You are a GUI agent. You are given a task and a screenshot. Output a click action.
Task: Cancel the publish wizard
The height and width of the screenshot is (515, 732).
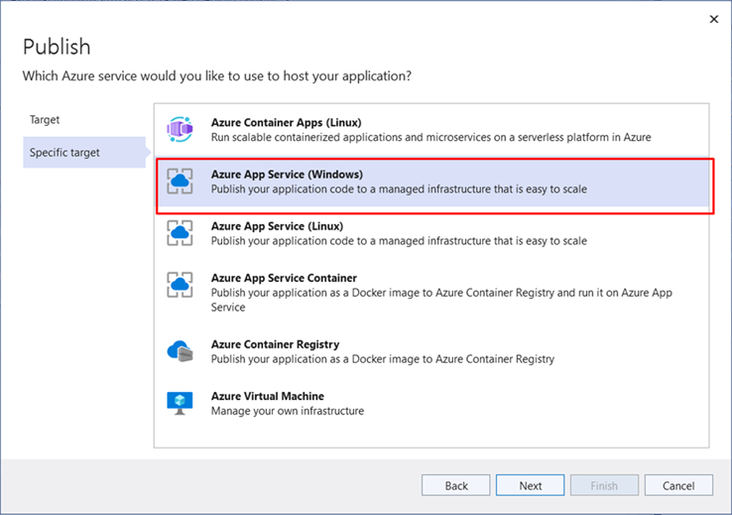click(x=678, y=485)
